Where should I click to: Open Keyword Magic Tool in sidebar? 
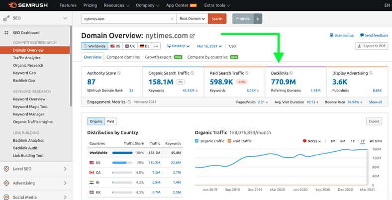point(30,107)
